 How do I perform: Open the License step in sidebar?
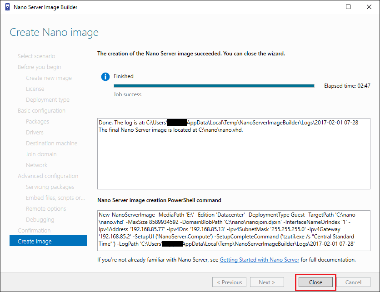(35, 89)
